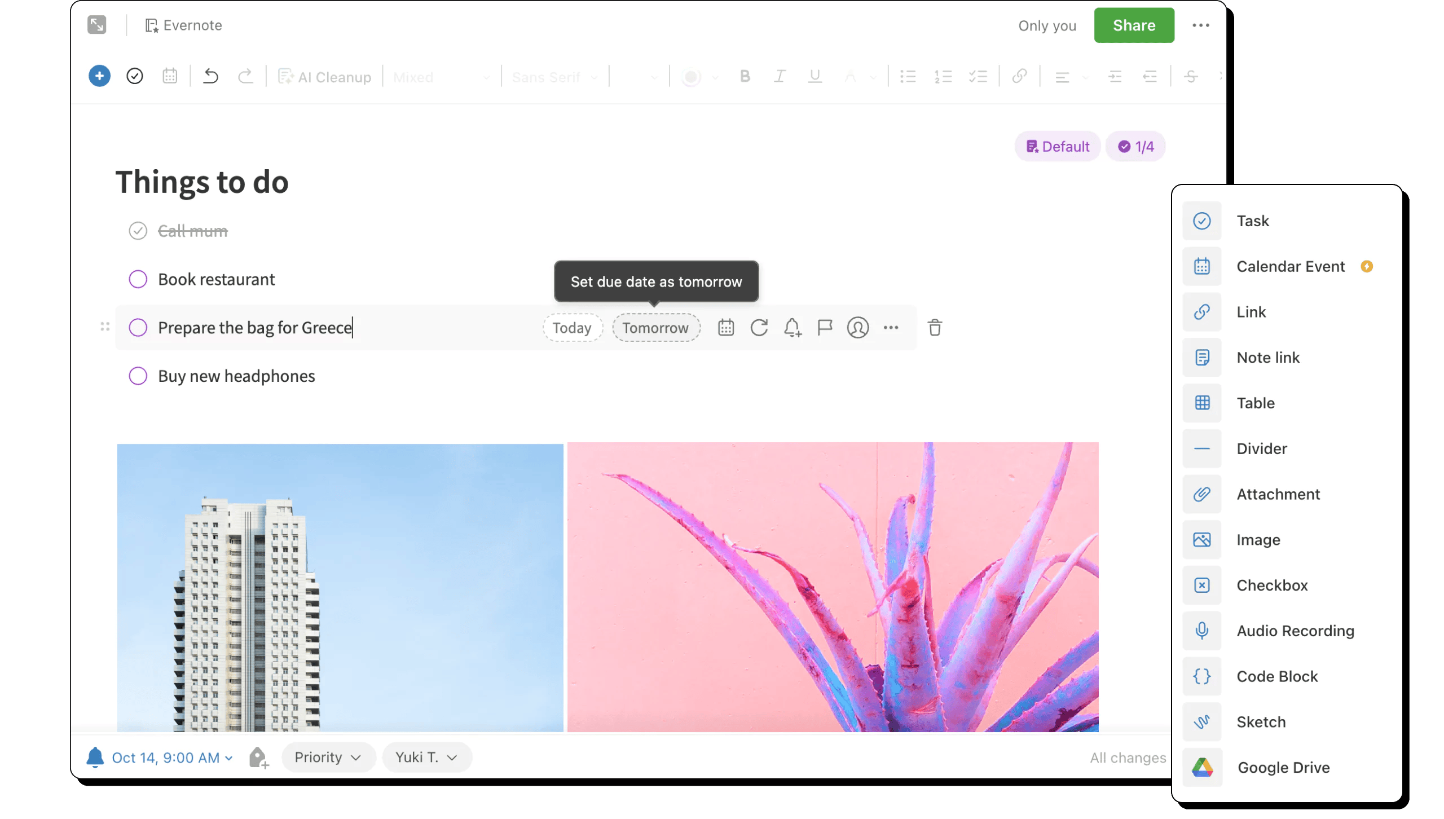Open the insert block plus menu
This screenshot has height=819, width=1444.
click(99, 76)
